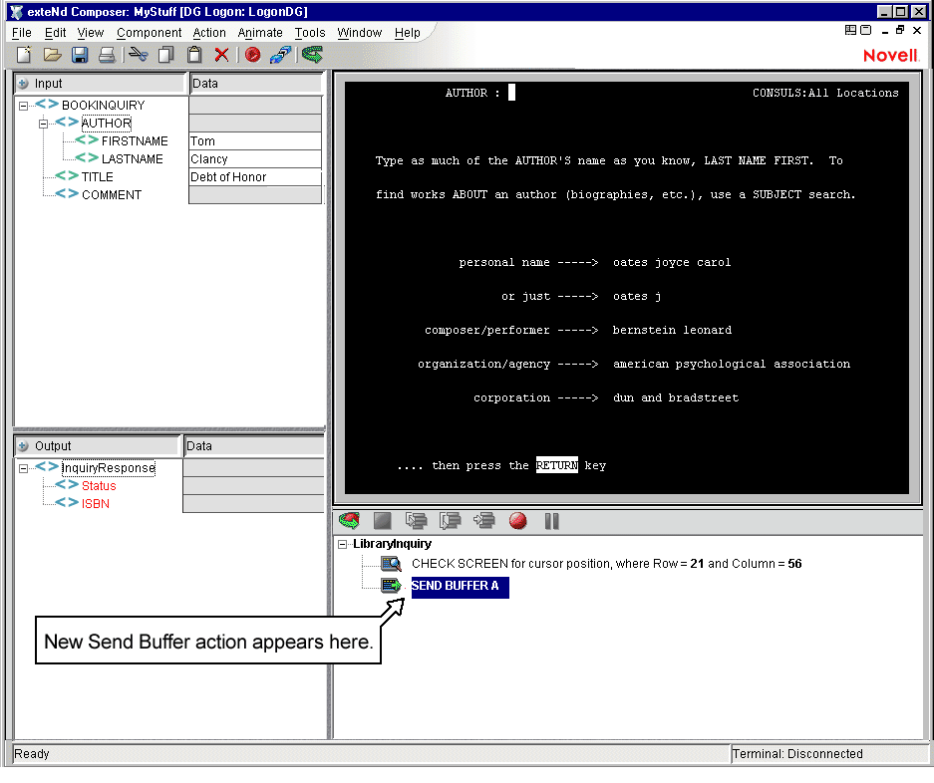Viewport: 934px width, 783px height.
Task: Collapse the BOOKINQUIRY tree node
Action: click(24, 106)
